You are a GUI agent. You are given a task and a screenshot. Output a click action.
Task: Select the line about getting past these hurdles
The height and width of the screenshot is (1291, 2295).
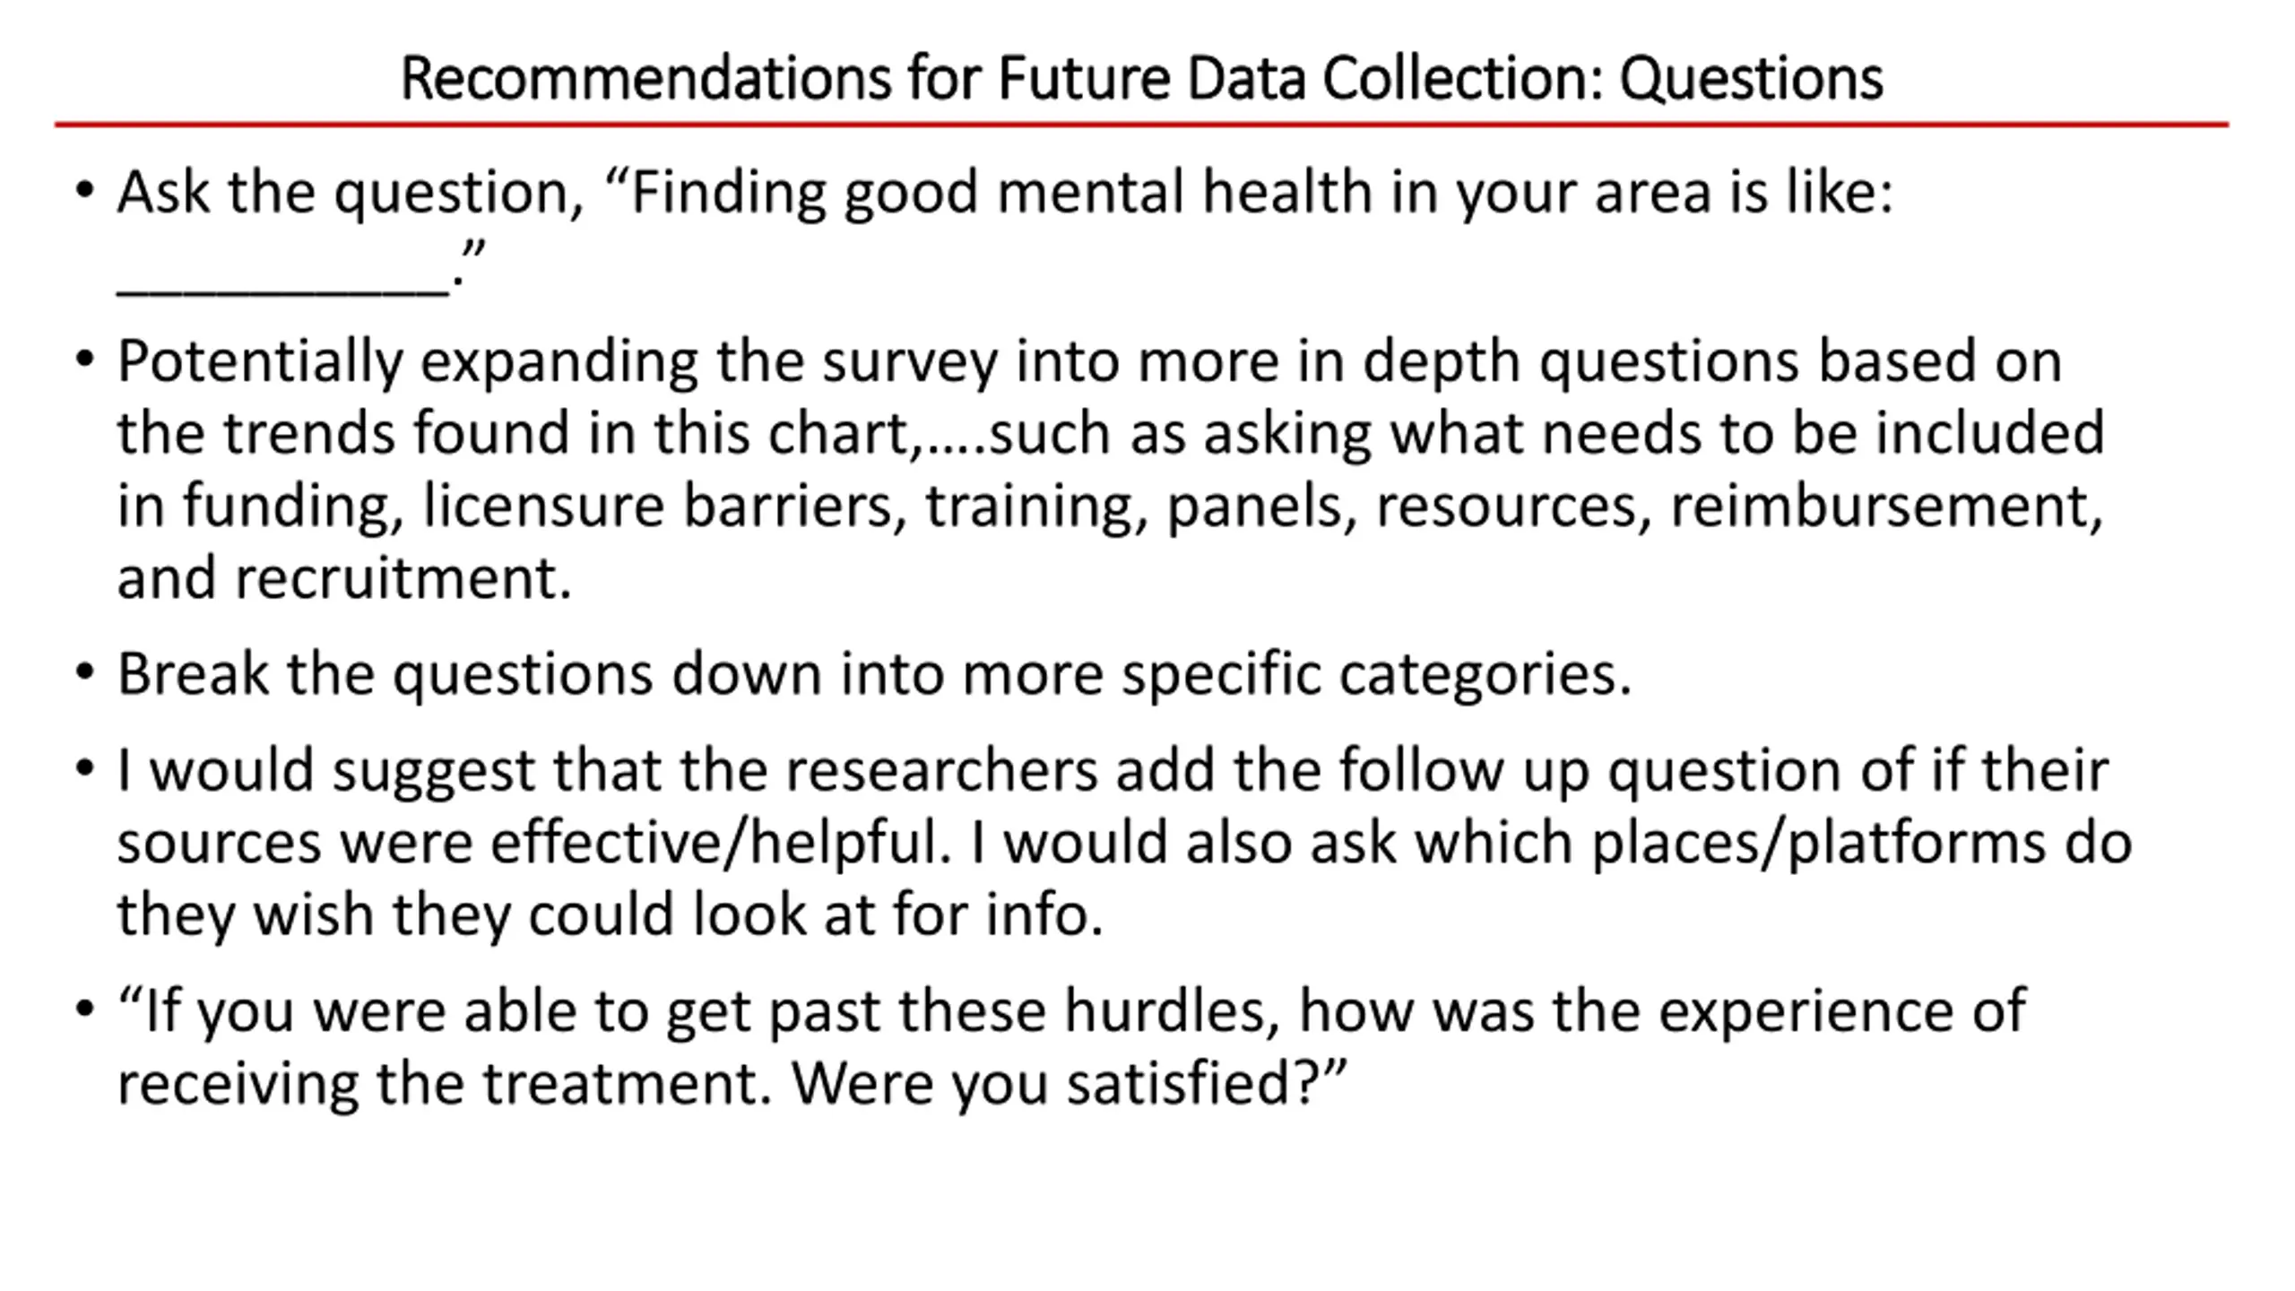tap(1071, 1011)
